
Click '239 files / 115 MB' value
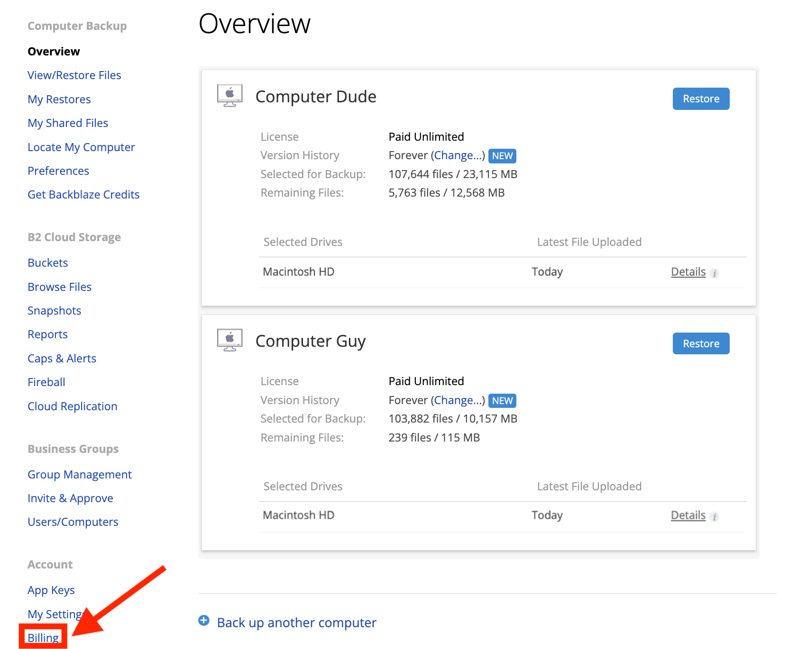point(434,438)
